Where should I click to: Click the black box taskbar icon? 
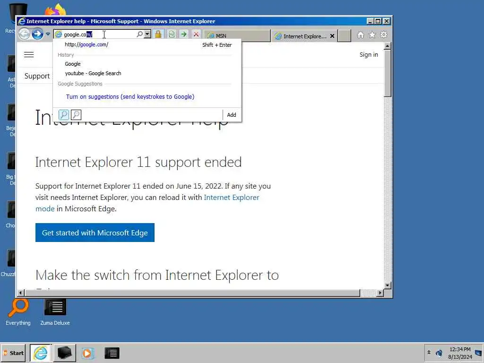pyautogui.click(x=64, y=353)
